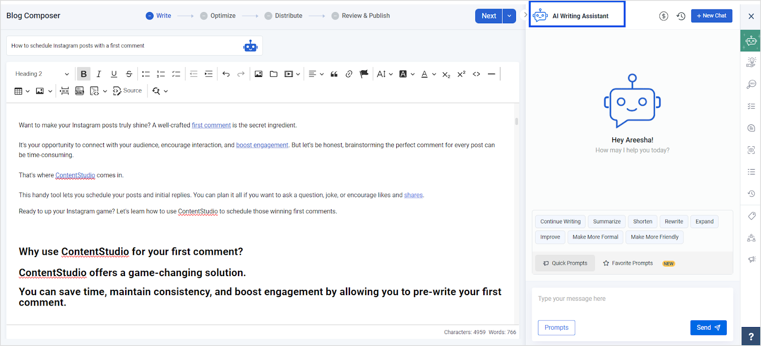
Task: Expand the Next button dropdown arrow
Action: 509,16
